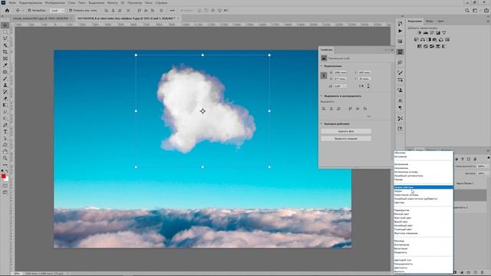The height and width of the screenshot is (276, 491).
Task: Open the layer opacity dropdown arrow
Action: (488, 166)
